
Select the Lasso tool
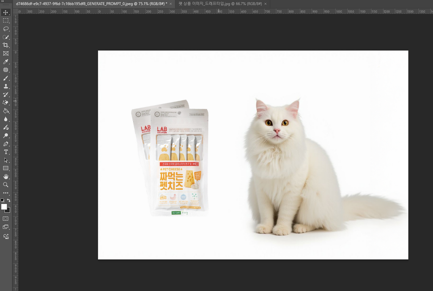pos(5,29)
